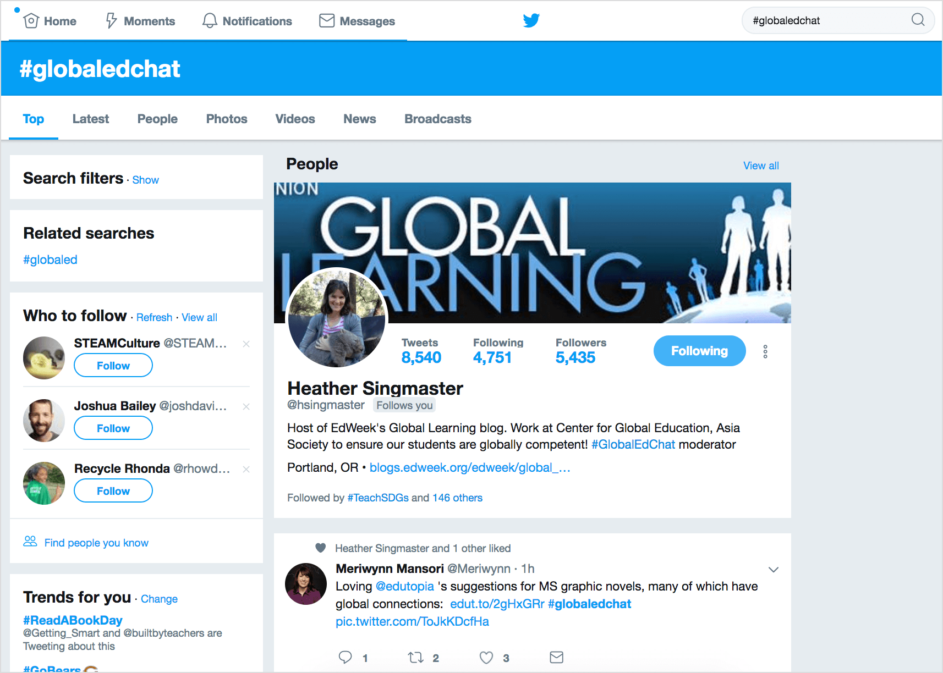Open blogs.edweek.org link in profile
This screenshot has height=673, width=943.
(x=470, y=467)
